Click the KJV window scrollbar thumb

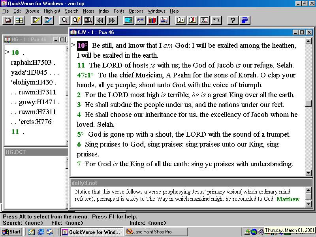point(308,103)
